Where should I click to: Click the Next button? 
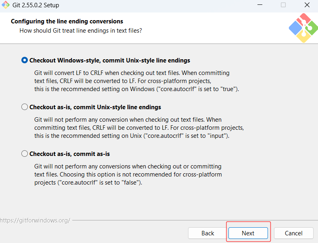[x=248, y=233]
